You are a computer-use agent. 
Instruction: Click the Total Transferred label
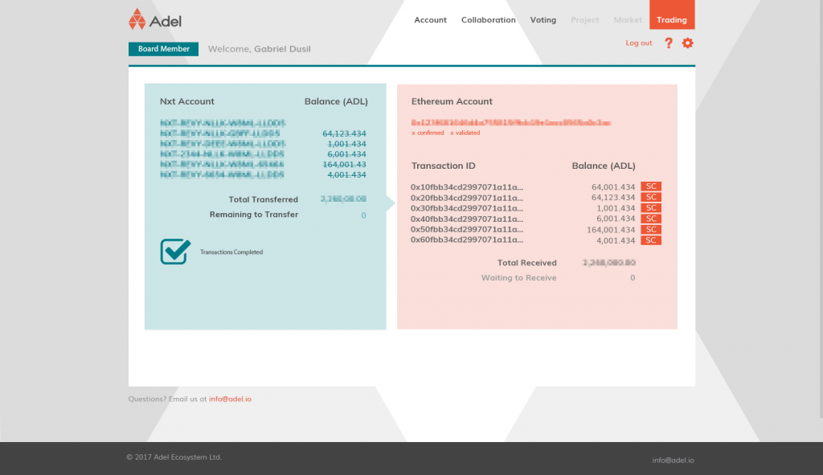tap(263, 199)
